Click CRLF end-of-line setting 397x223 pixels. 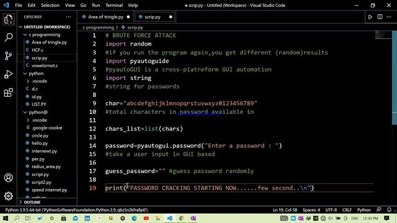coord(347,210)
